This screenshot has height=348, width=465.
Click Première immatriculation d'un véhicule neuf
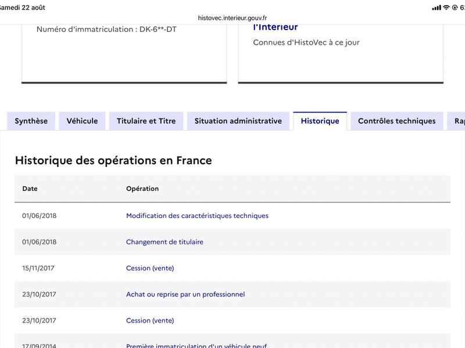(196, 345)
